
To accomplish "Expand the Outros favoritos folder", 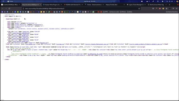I will (172, 12).
